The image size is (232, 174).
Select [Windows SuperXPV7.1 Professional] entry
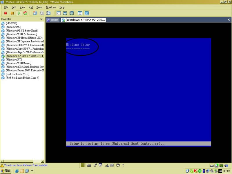point(23,49)
